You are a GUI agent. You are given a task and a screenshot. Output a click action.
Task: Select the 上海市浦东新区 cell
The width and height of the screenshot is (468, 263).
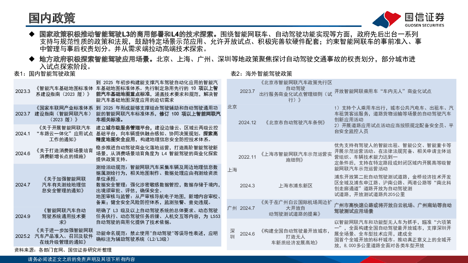point(295,186)
